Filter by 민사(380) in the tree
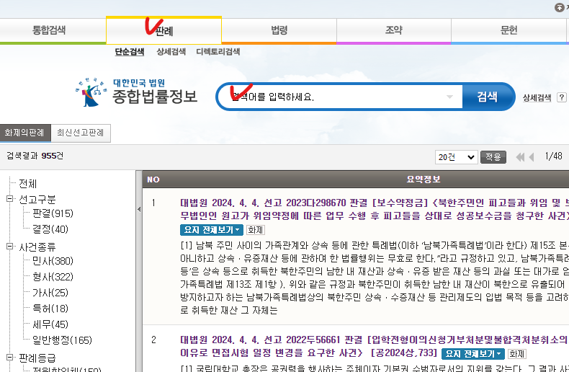The height and width of the screenshot is (372, 569). tap(53, 261)
